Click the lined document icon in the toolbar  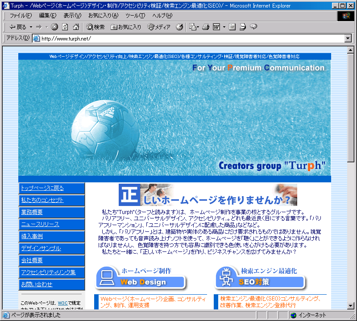click(x=232, y=27)
